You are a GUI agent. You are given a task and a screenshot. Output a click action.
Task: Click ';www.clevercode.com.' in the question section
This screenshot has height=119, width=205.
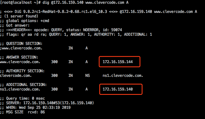pos(21,48)
